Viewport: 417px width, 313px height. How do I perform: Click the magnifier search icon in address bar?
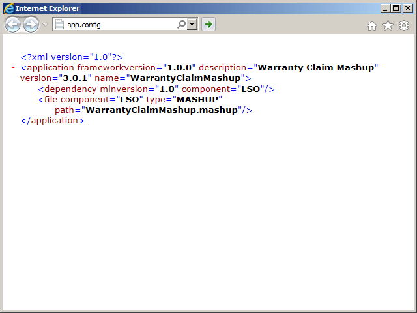(181, 25)
